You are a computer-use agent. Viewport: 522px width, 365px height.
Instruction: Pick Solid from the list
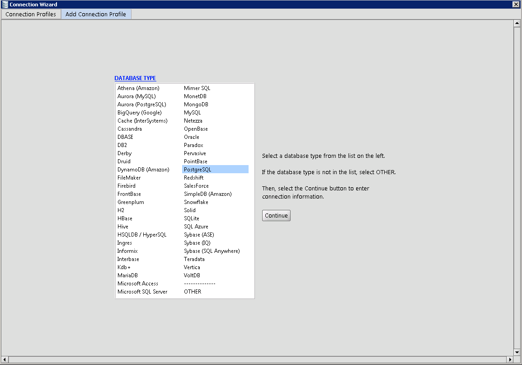[x=190, y=210]
